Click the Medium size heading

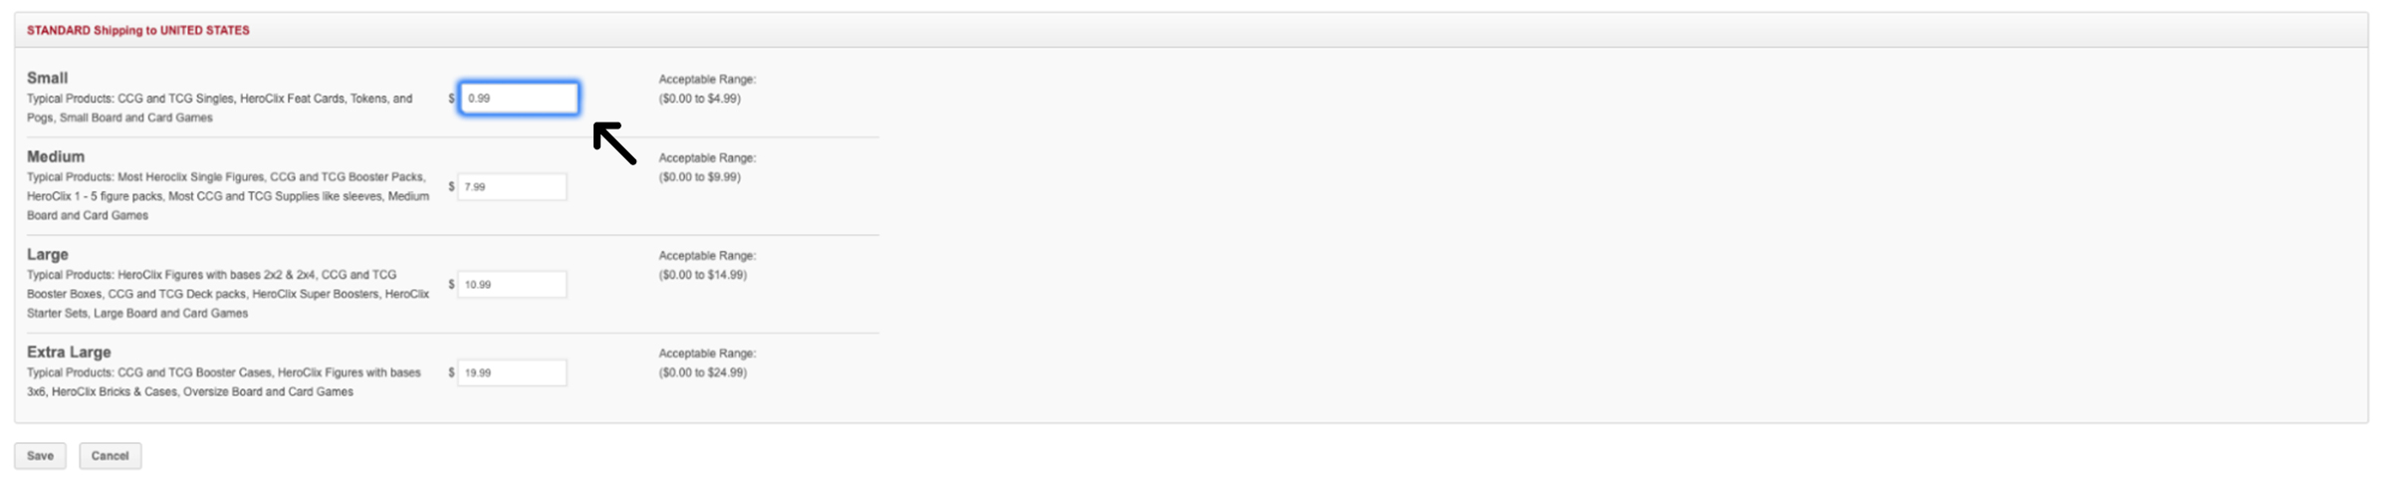point(56,156)
